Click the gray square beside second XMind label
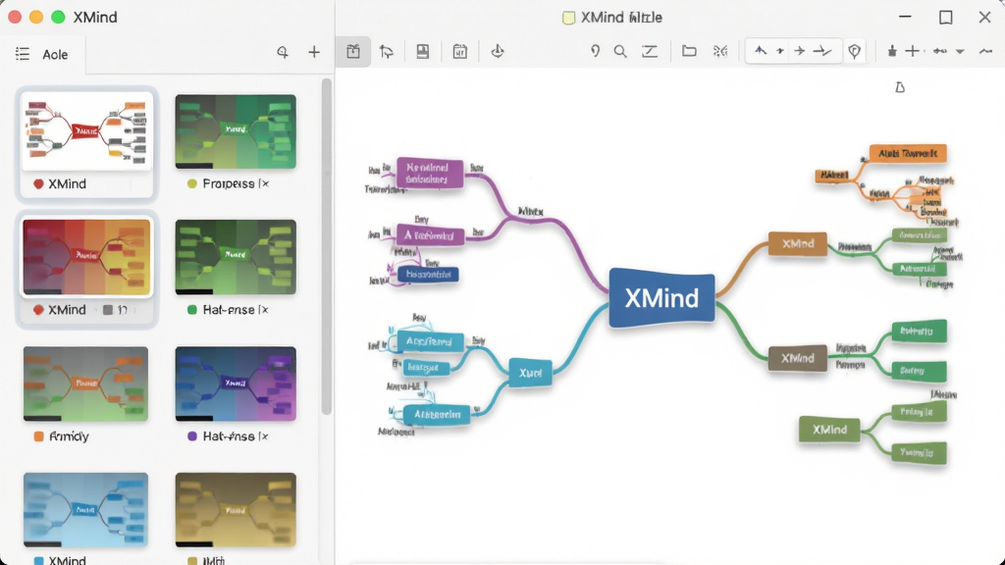 108,310
